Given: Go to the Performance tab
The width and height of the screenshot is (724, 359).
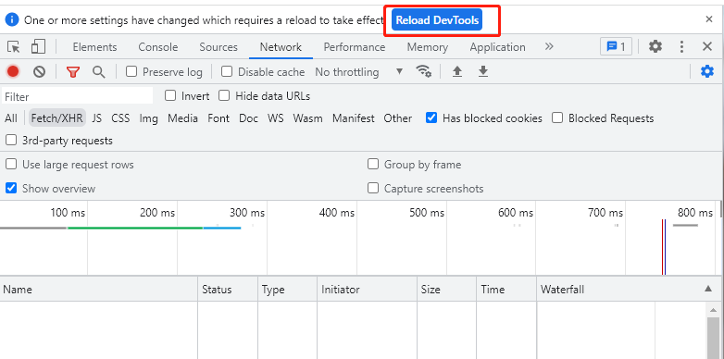Looking at the screenshot, I should [x=355, y=47].
